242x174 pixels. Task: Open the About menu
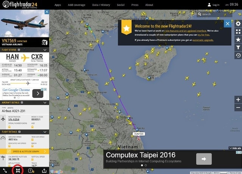(x=149, y=5)
